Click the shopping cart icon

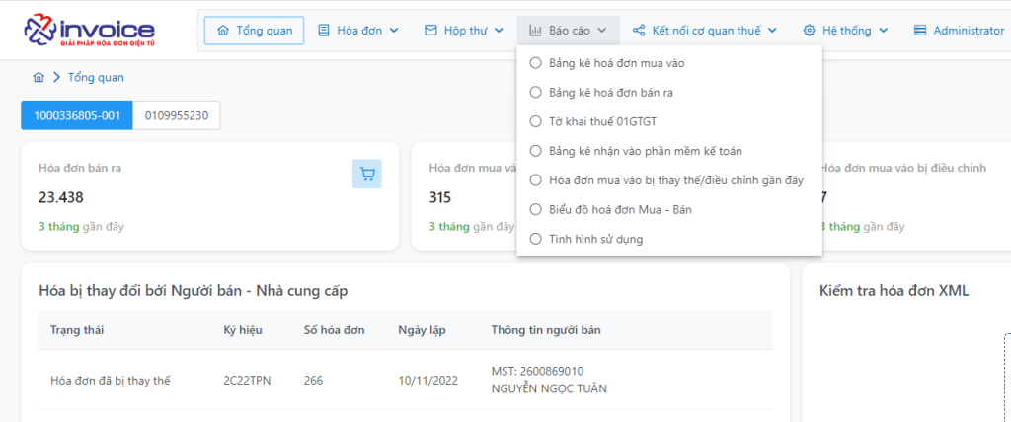tap(367, 174)
